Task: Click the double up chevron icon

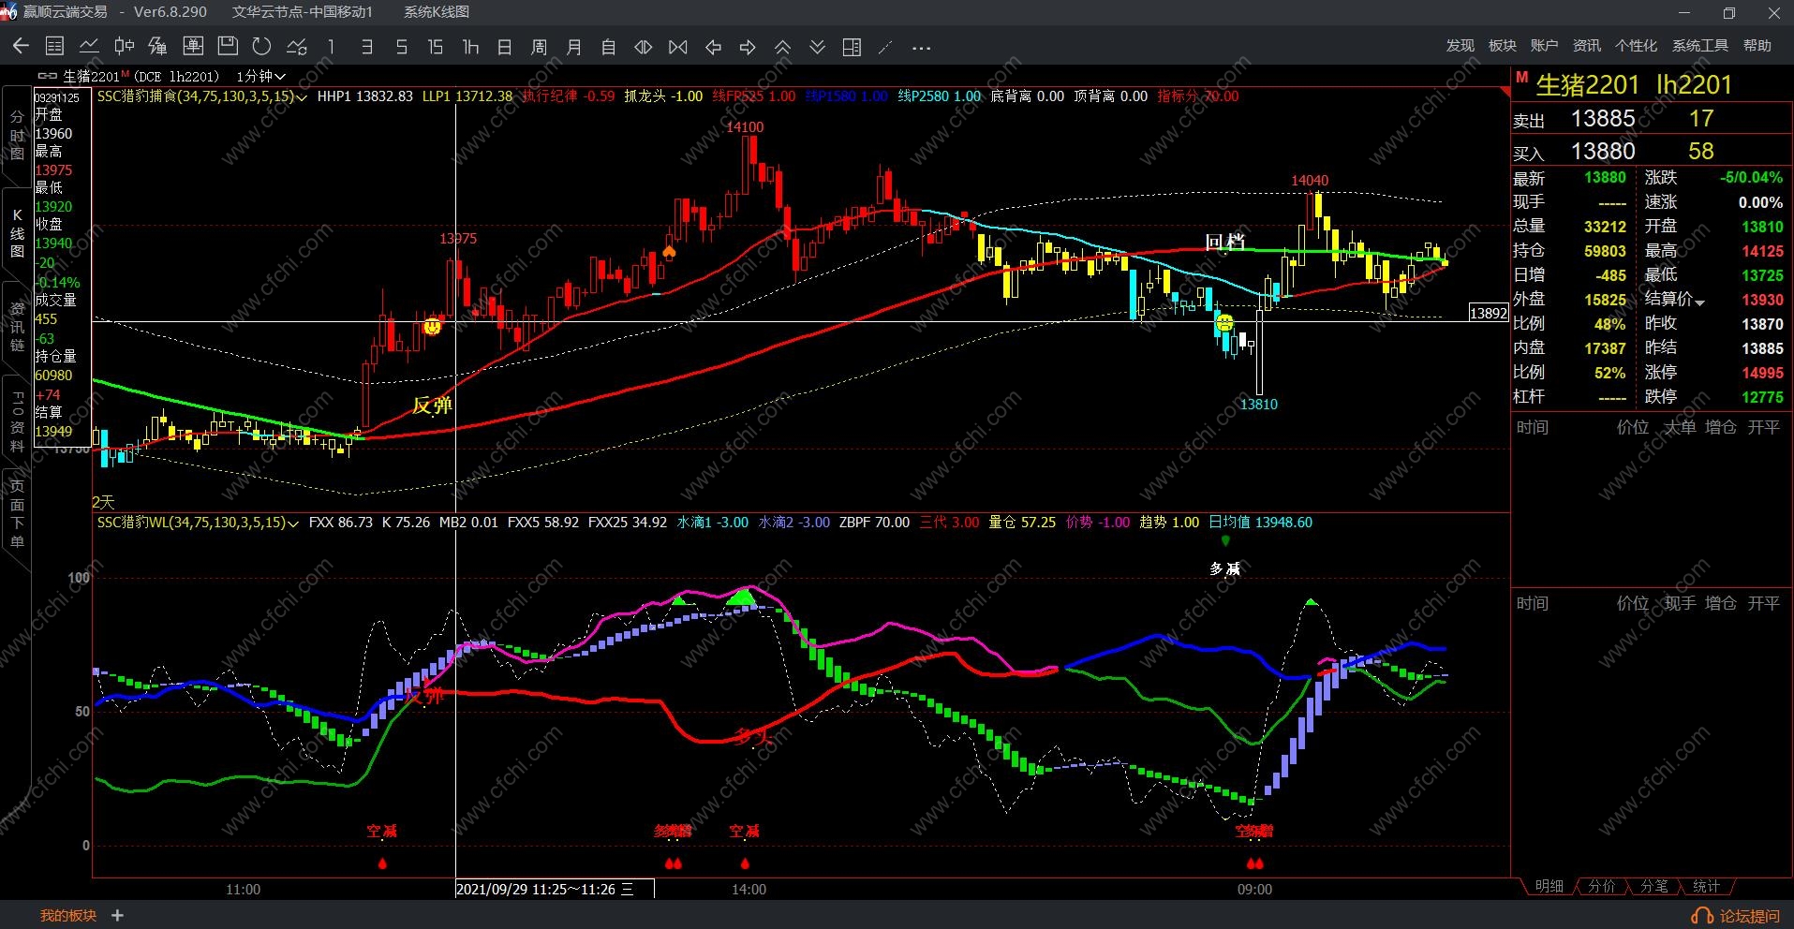Action: tap(782, 47)
